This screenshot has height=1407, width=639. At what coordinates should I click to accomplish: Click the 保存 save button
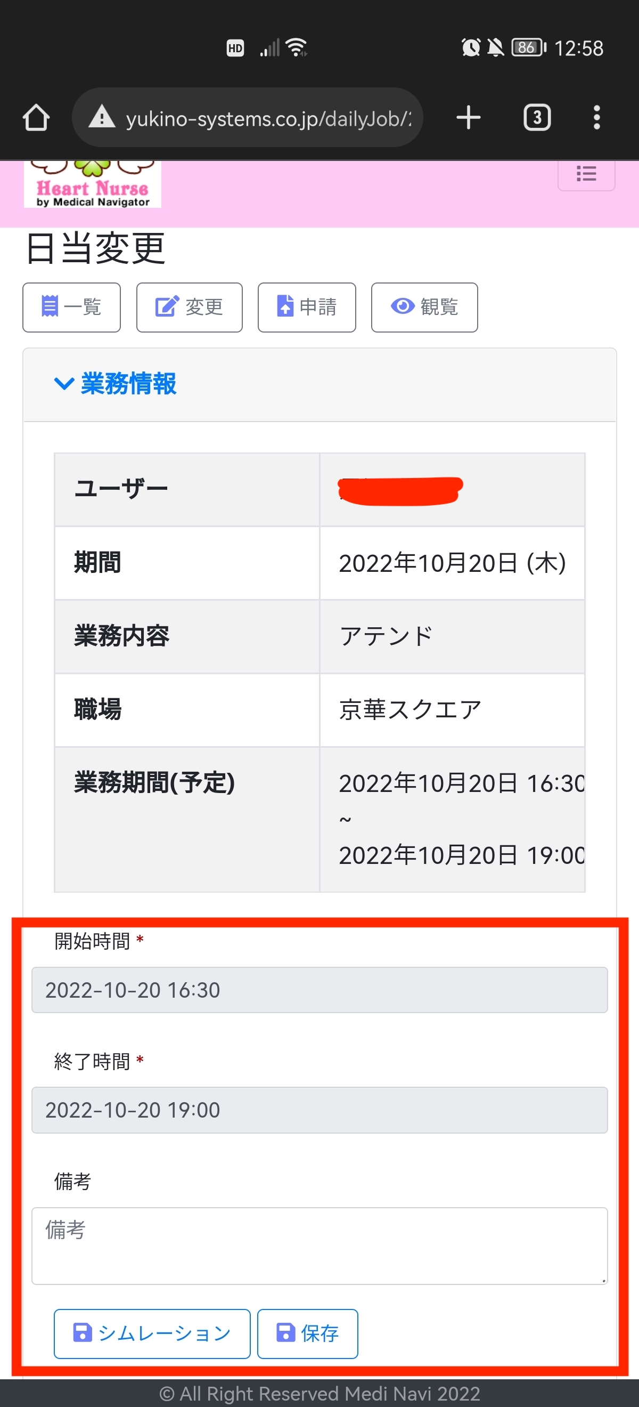(307, 1333)
